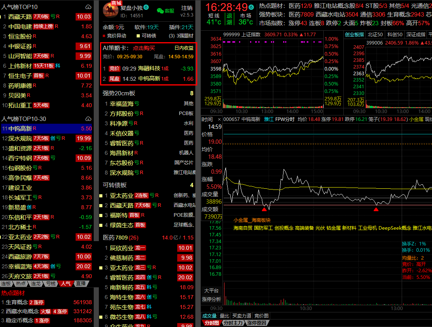
Task: Select the 科创50 index tab
Action: [x=395, y=35]
